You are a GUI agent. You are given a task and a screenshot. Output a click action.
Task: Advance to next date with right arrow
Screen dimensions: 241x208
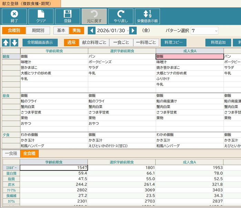(x=133, y=31)
